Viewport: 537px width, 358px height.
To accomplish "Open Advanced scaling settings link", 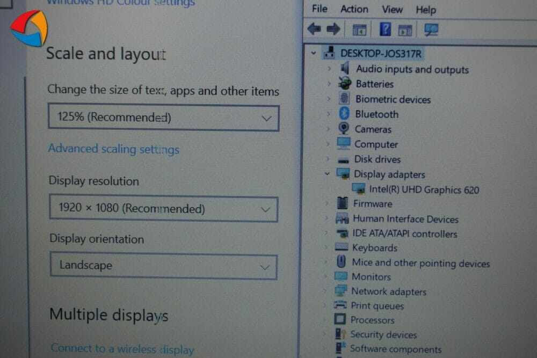I will 114,149.
